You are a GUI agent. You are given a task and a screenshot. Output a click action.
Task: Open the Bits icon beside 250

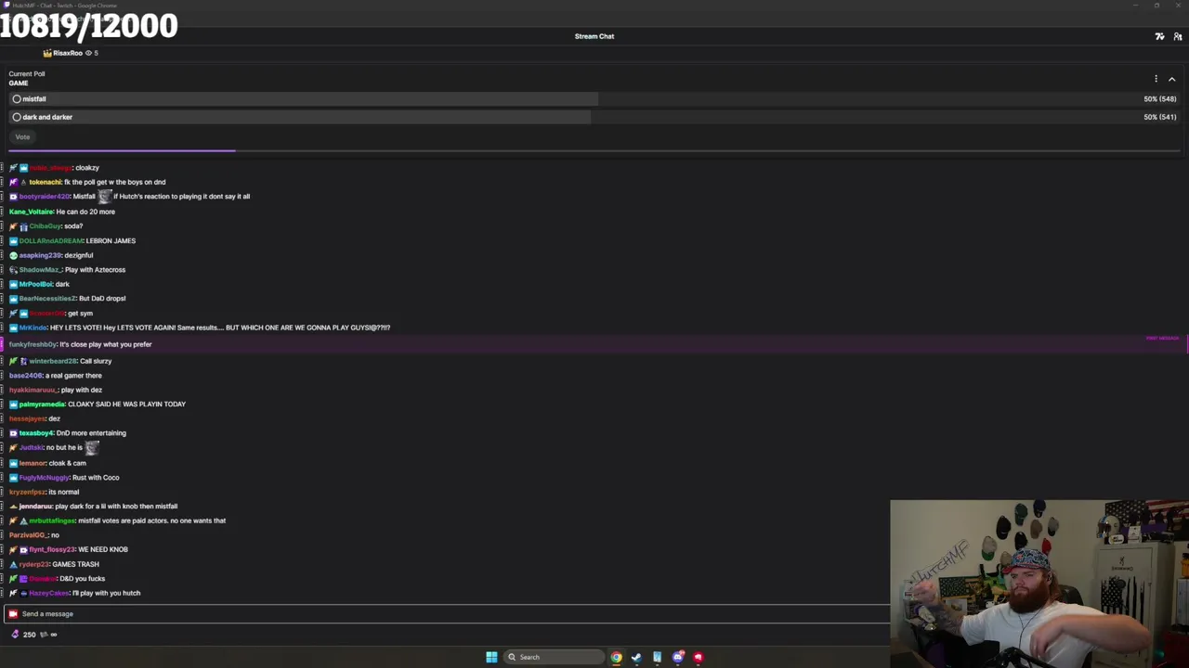coord(15,635)
